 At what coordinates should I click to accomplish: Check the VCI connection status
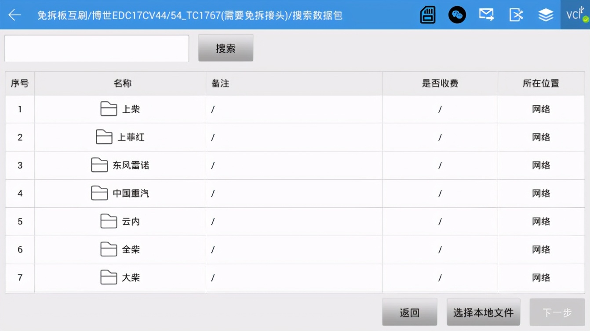click(575, 15)
